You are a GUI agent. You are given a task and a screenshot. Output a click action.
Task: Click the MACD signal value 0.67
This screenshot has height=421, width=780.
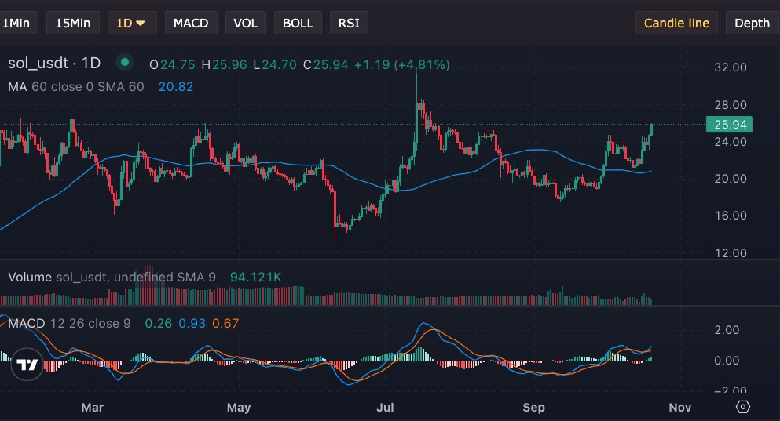225,324
